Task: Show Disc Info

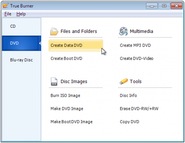Action: click(128, 95)
